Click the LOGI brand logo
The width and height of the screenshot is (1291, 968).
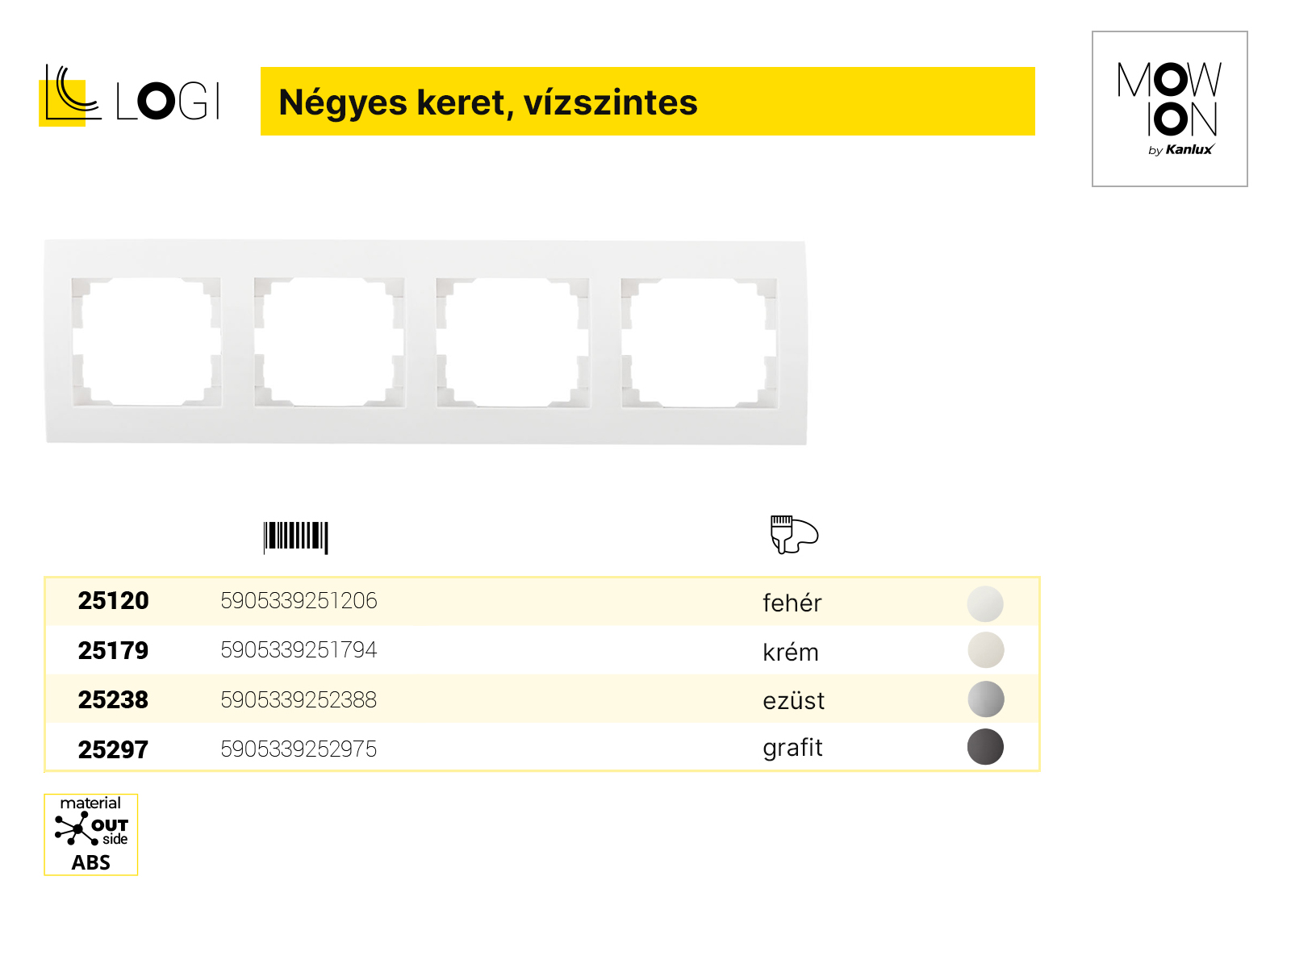click(x=129, y=95)
